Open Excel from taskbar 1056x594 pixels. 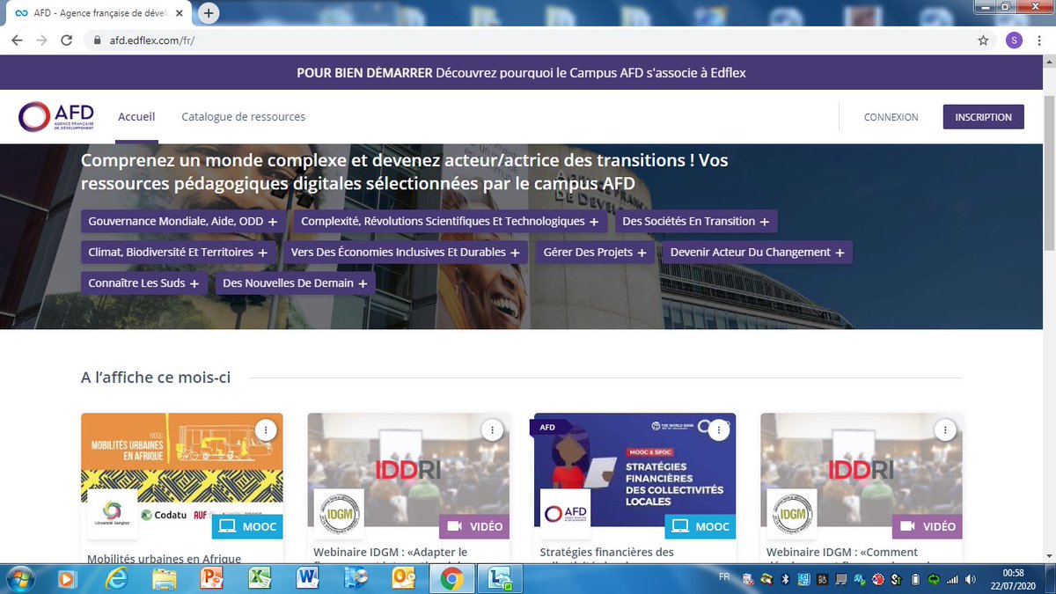260,578
